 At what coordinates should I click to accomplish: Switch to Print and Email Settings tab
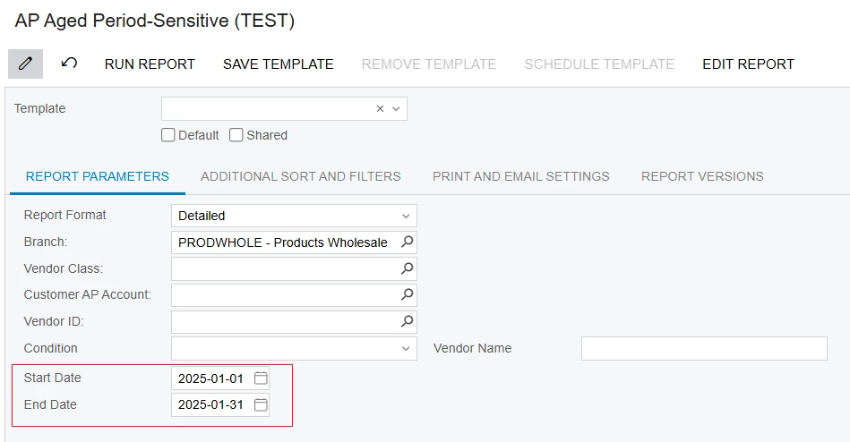point(520,176)
